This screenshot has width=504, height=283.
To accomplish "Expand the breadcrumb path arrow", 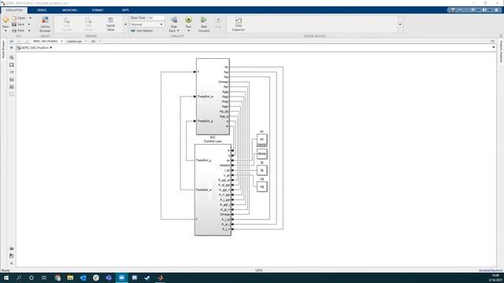I will [50, 47].
